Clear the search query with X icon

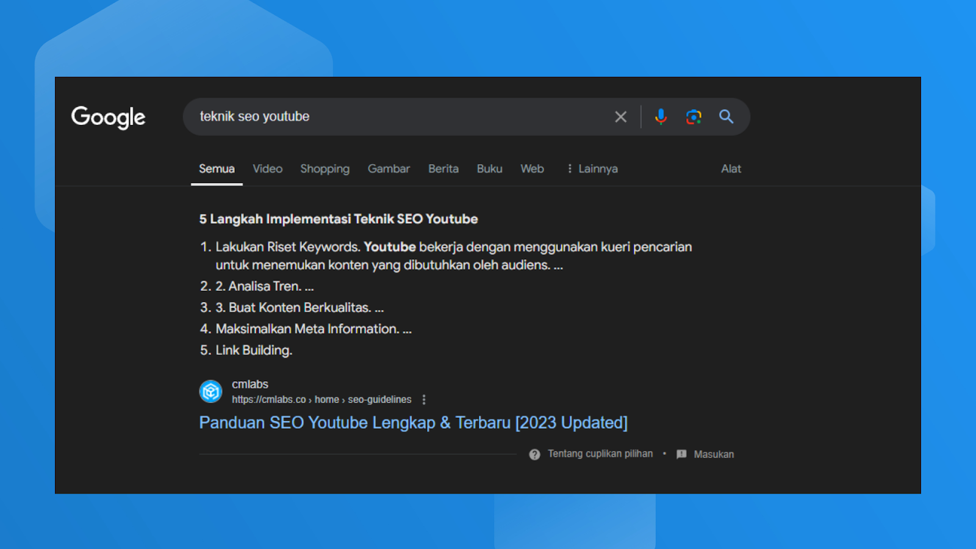click(x=620, y=117)
